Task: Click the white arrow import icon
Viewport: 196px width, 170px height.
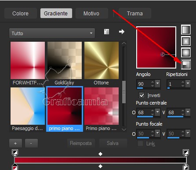Action: point(122,32)
